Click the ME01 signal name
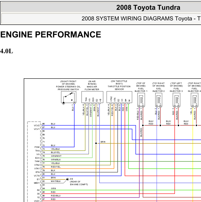 pos(37,183)
